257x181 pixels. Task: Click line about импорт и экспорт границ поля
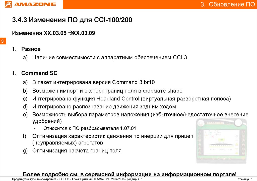click(107, 91)
